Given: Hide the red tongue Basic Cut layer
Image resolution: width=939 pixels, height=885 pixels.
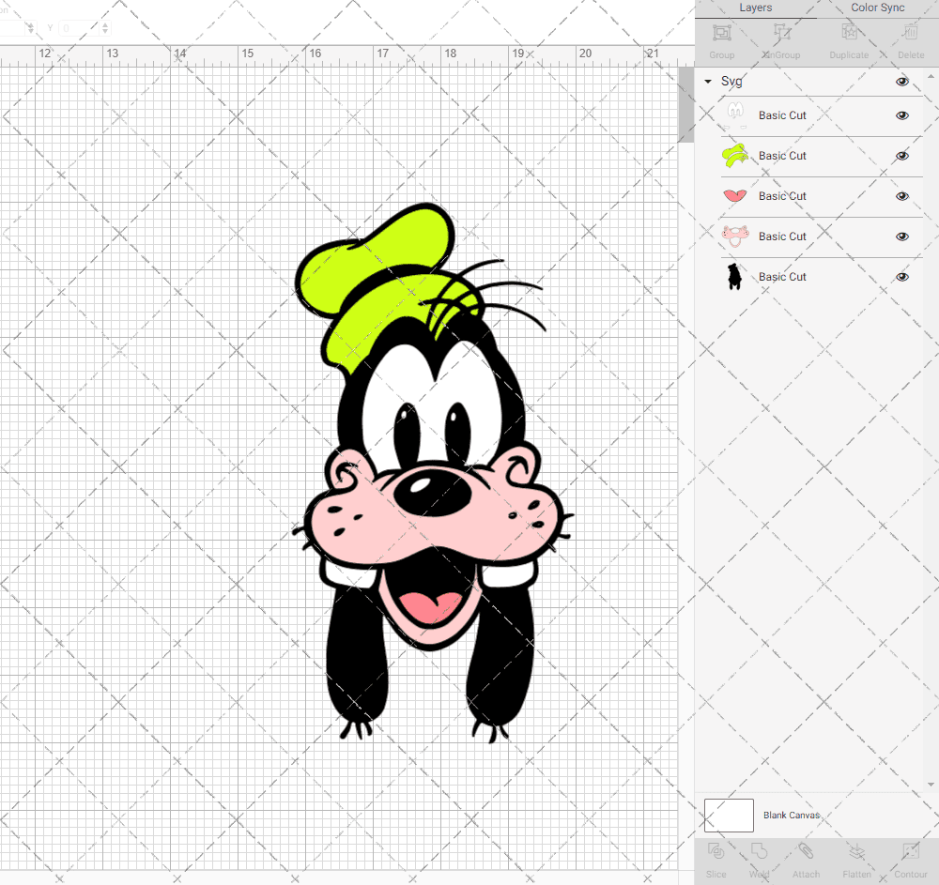Looking at the screenshot, I should coord(901,196).
